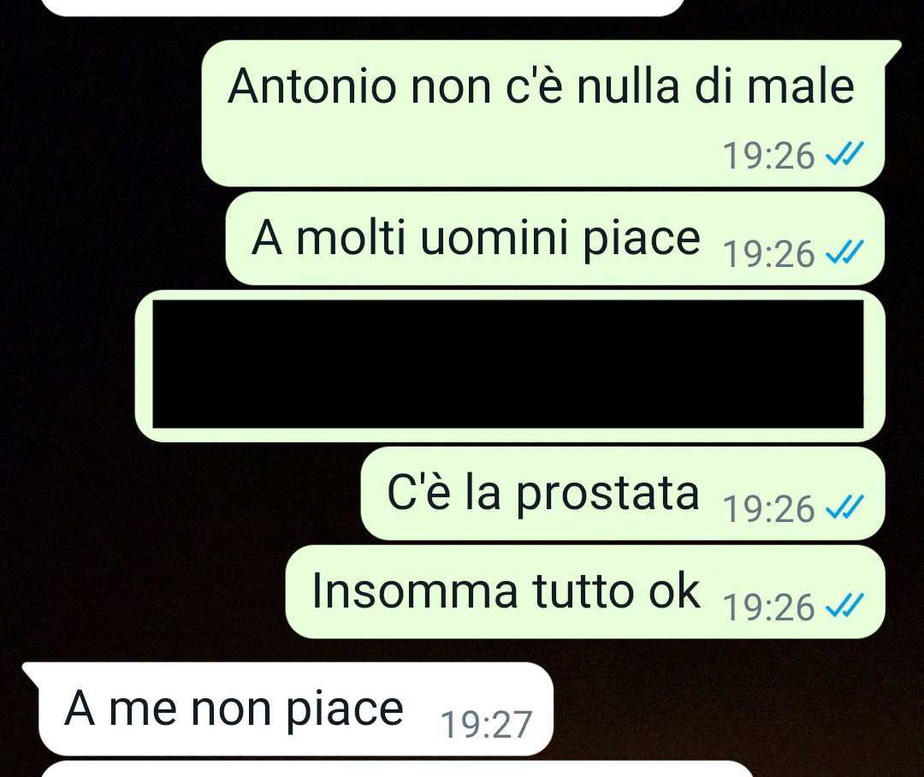This screenshot has width=924, height=777.
Task: Tap the word 'Antonio' in the first message
Action: click(312, 86)
